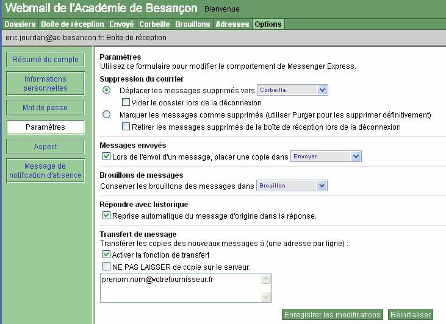This screenshot has width=446, height=324.
Task: Open Résumé du compte section
Action: pyautogui.click(x=45, y=59)
